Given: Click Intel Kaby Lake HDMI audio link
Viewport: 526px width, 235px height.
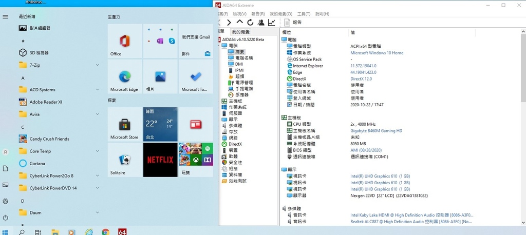Looking at the screenshot, I should click(x=412, y=215).
